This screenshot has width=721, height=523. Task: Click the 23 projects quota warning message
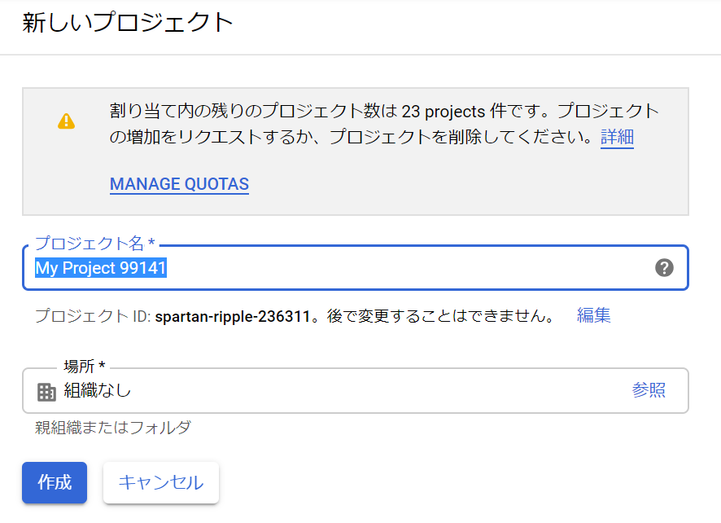click(382, 112)
